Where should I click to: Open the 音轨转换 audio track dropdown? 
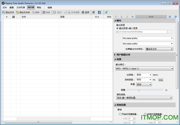pyautogui.click(x=144, y=98)
